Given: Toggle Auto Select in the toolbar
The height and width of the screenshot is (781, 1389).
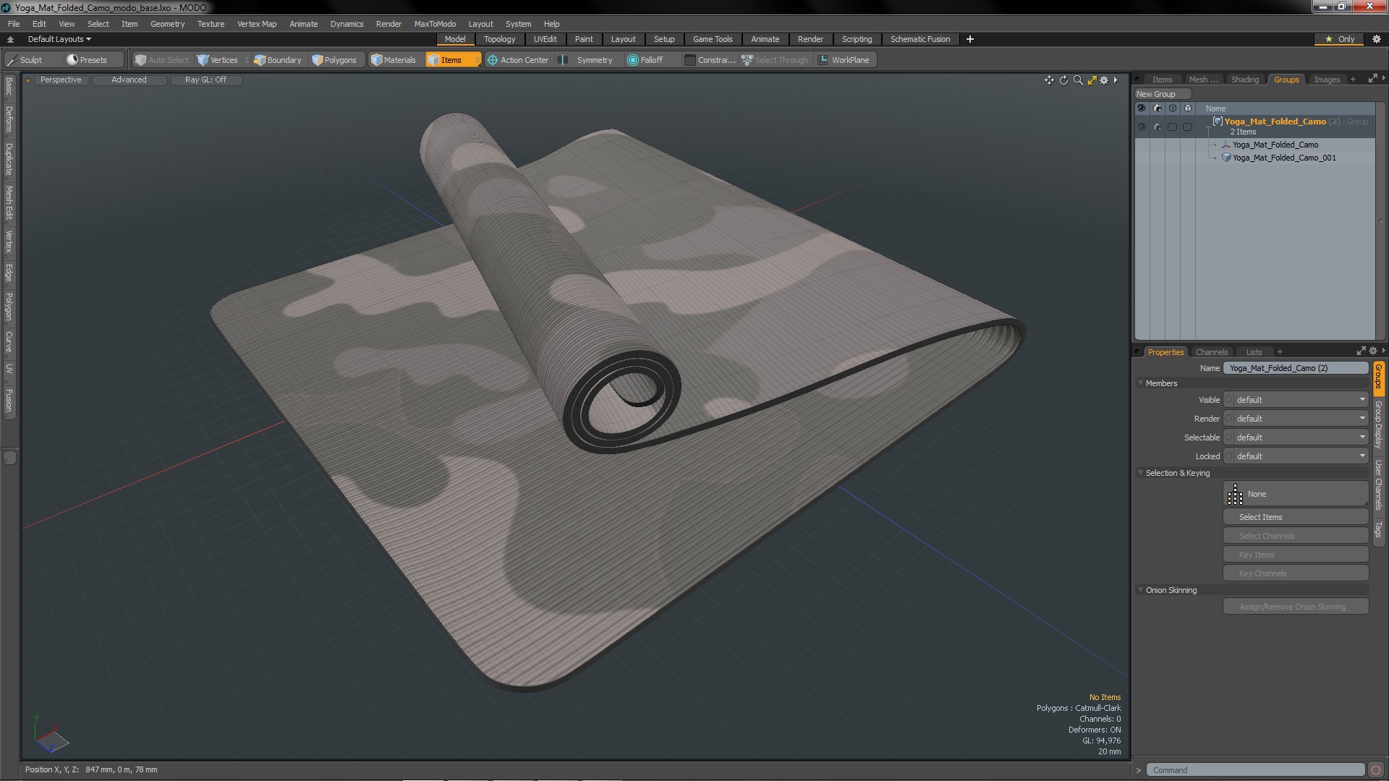Looking at the screenshot, I should [162, 60].
